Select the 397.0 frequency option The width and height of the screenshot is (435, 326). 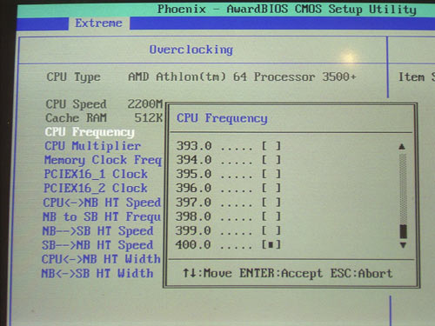(x=228, y=203)
